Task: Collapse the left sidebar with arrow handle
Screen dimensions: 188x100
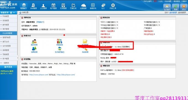Action: [18, 58]
